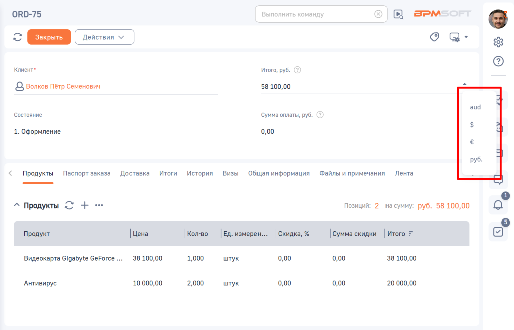Click the refresh icon beside Закрыть button

tap(18, 37)
